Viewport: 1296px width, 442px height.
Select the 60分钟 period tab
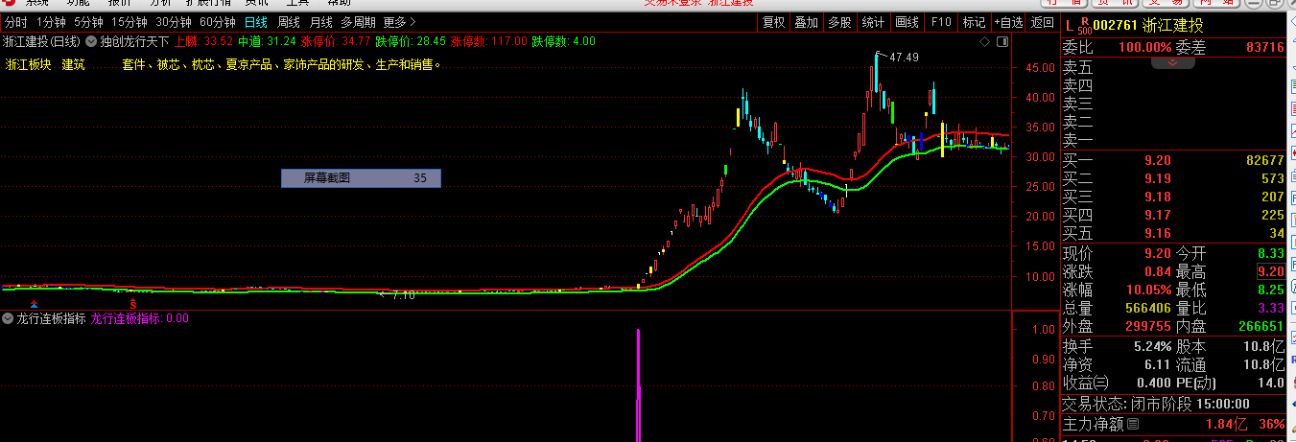pos(218,22)
